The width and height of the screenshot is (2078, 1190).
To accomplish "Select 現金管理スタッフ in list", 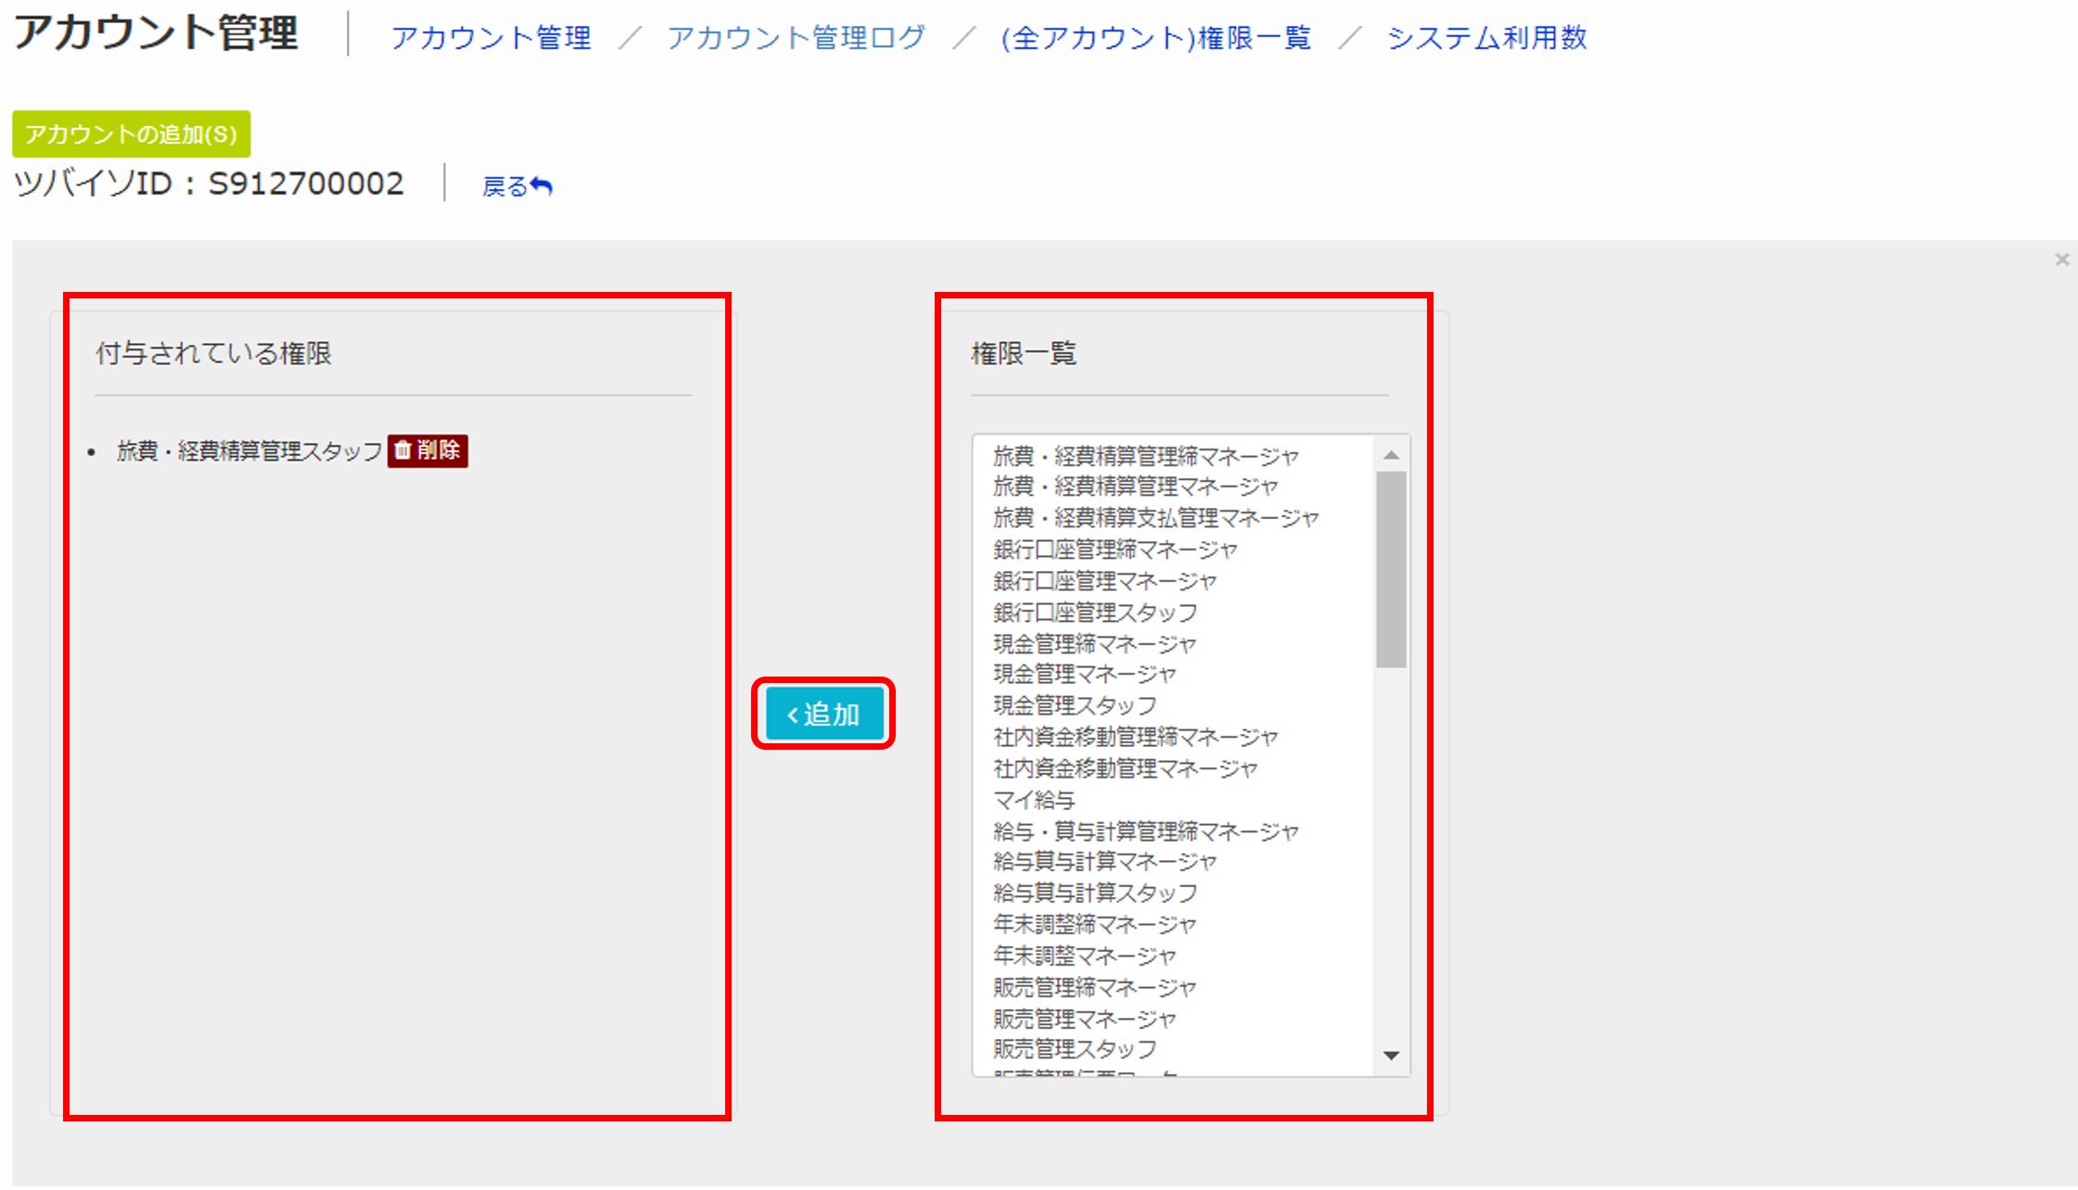I will (x=1075, y=705).
